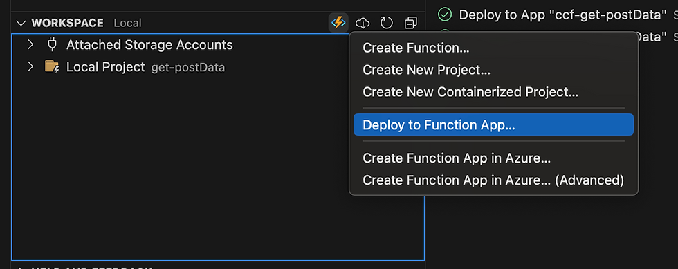The height and width of the screenshot is (269, 678).
Task: Select Create Function App in Azure... (Advanced)
Action: coord(493,180)
